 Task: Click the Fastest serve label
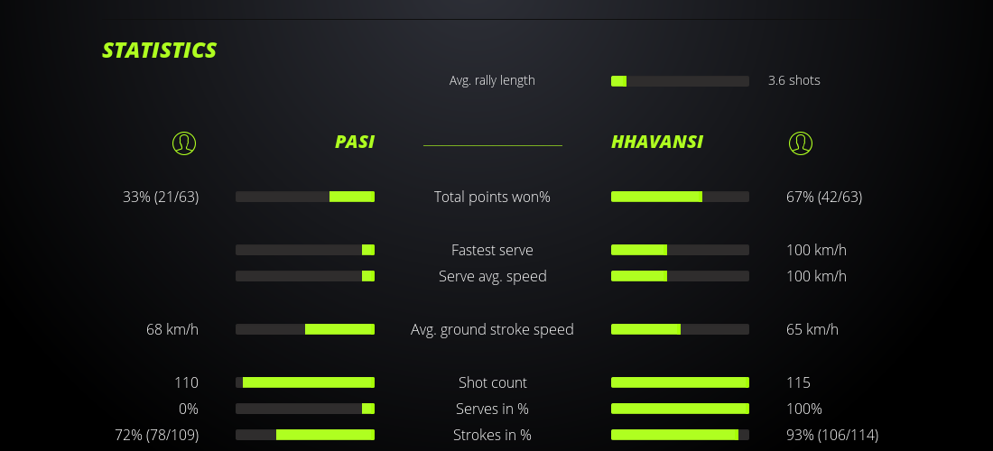pyautogui.click(x=492, y=250)
